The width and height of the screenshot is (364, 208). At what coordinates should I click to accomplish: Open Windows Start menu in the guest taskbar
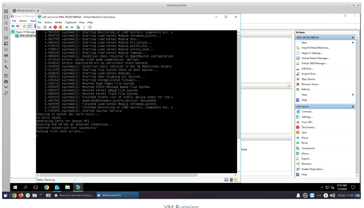coord(15,187)
